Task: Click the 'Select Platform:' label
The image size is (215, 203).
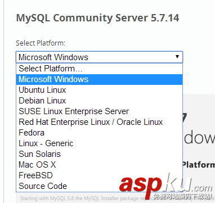Action: 41,43
